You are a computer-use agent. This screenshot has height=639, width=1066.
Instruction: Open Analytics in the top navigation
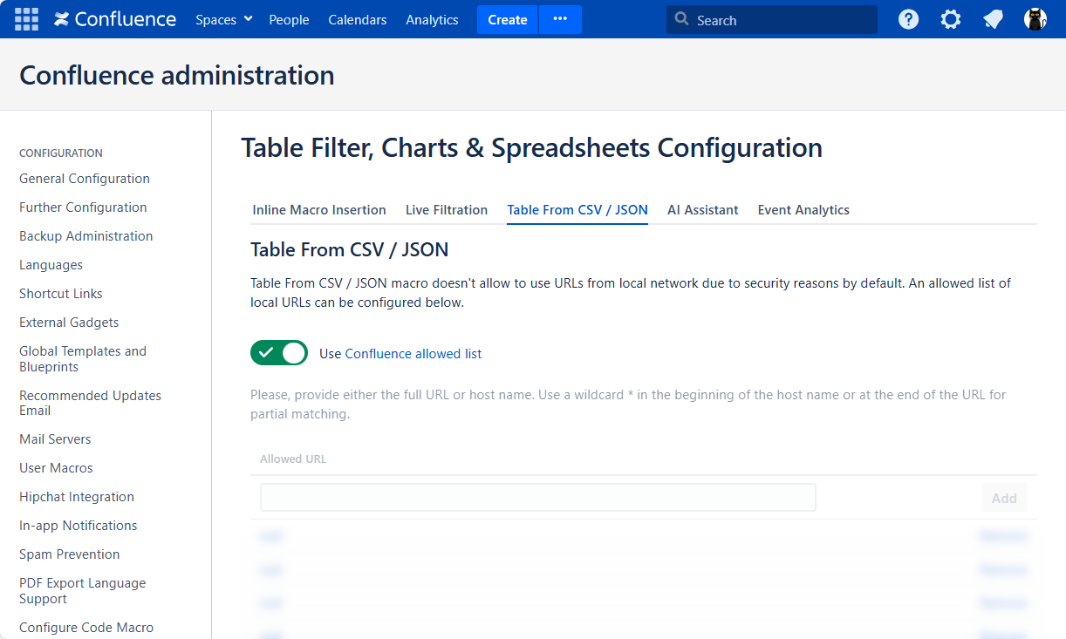[432, 19]
